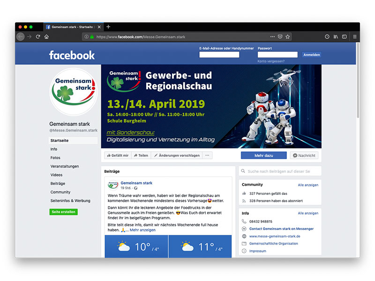Click Änderungen vorschlagen button
The height and width of the screenshot is (281, 375).
point(177,155)
